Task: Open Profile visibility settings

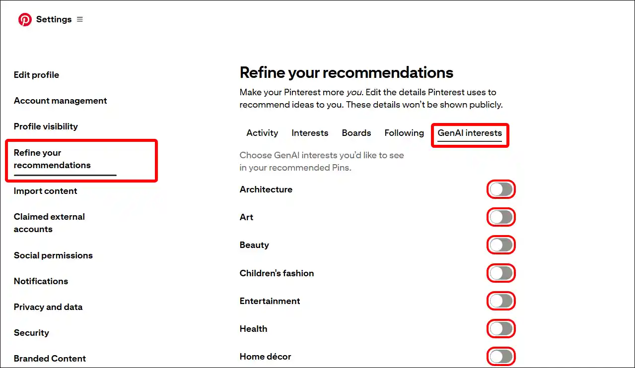Action: 46,126
